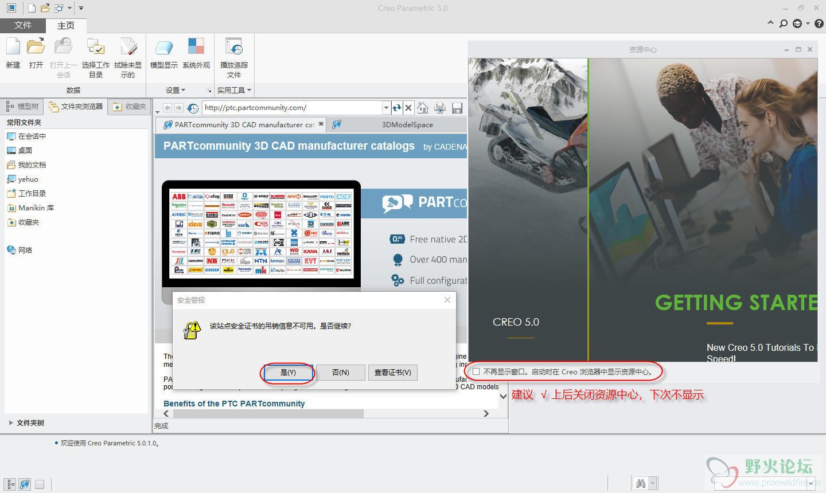
Task: Click the open-folder icon in quick access toolbar
Action: coord(45,8)
